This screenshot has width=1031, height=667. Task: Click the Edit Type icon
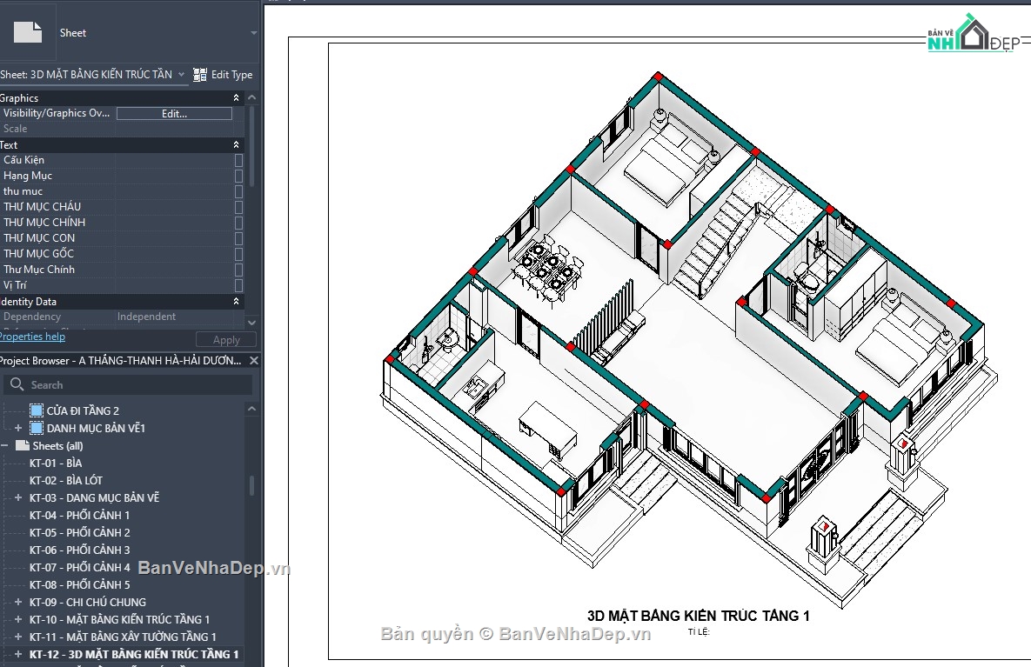click(x=200, y=75)
